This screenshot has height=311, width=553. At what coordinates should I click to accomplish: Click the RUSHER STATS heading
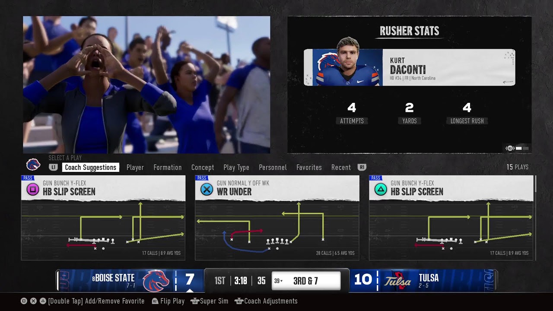pos(410,31)
